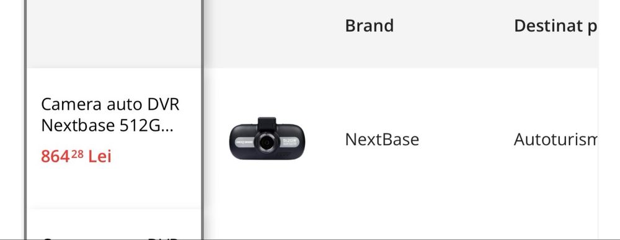Select the Destinat column header
This screenshot has width=620, height=240.
[555, 26]
